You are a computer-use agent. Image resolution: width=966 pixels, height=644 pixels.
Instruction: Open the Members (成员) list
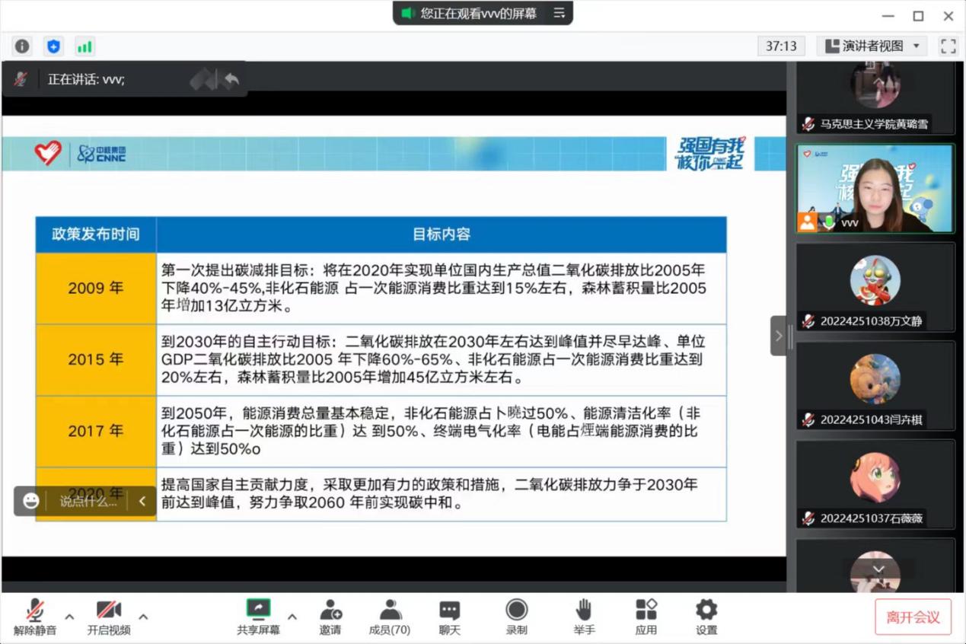390,617
